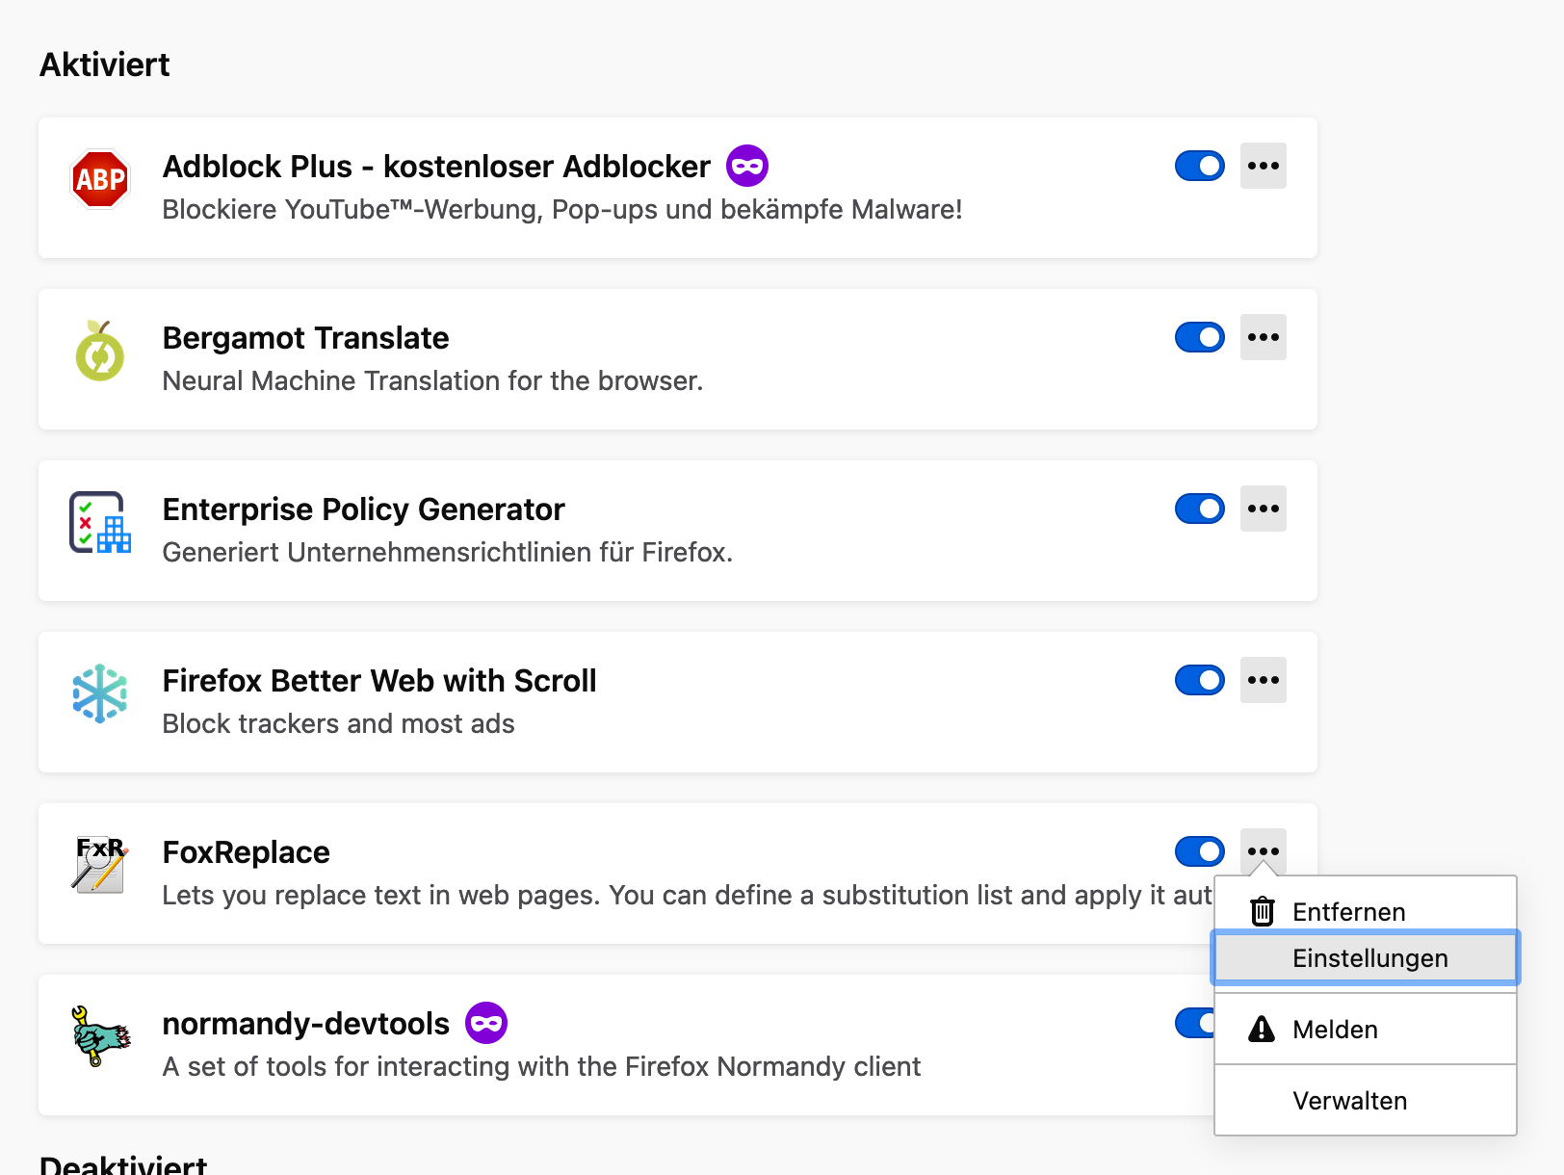Disable the Adblock Plus extension toggle
Screen dimensions: 1564x1175
pyautogui.click(x=1199, y=166)
